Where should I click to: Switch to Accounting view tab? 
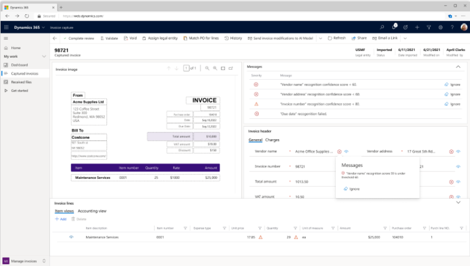92,211
